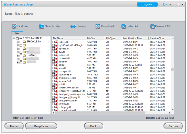Click the ptree.dll file icon
Screen dimensions: 187x134
pos(56,62)
